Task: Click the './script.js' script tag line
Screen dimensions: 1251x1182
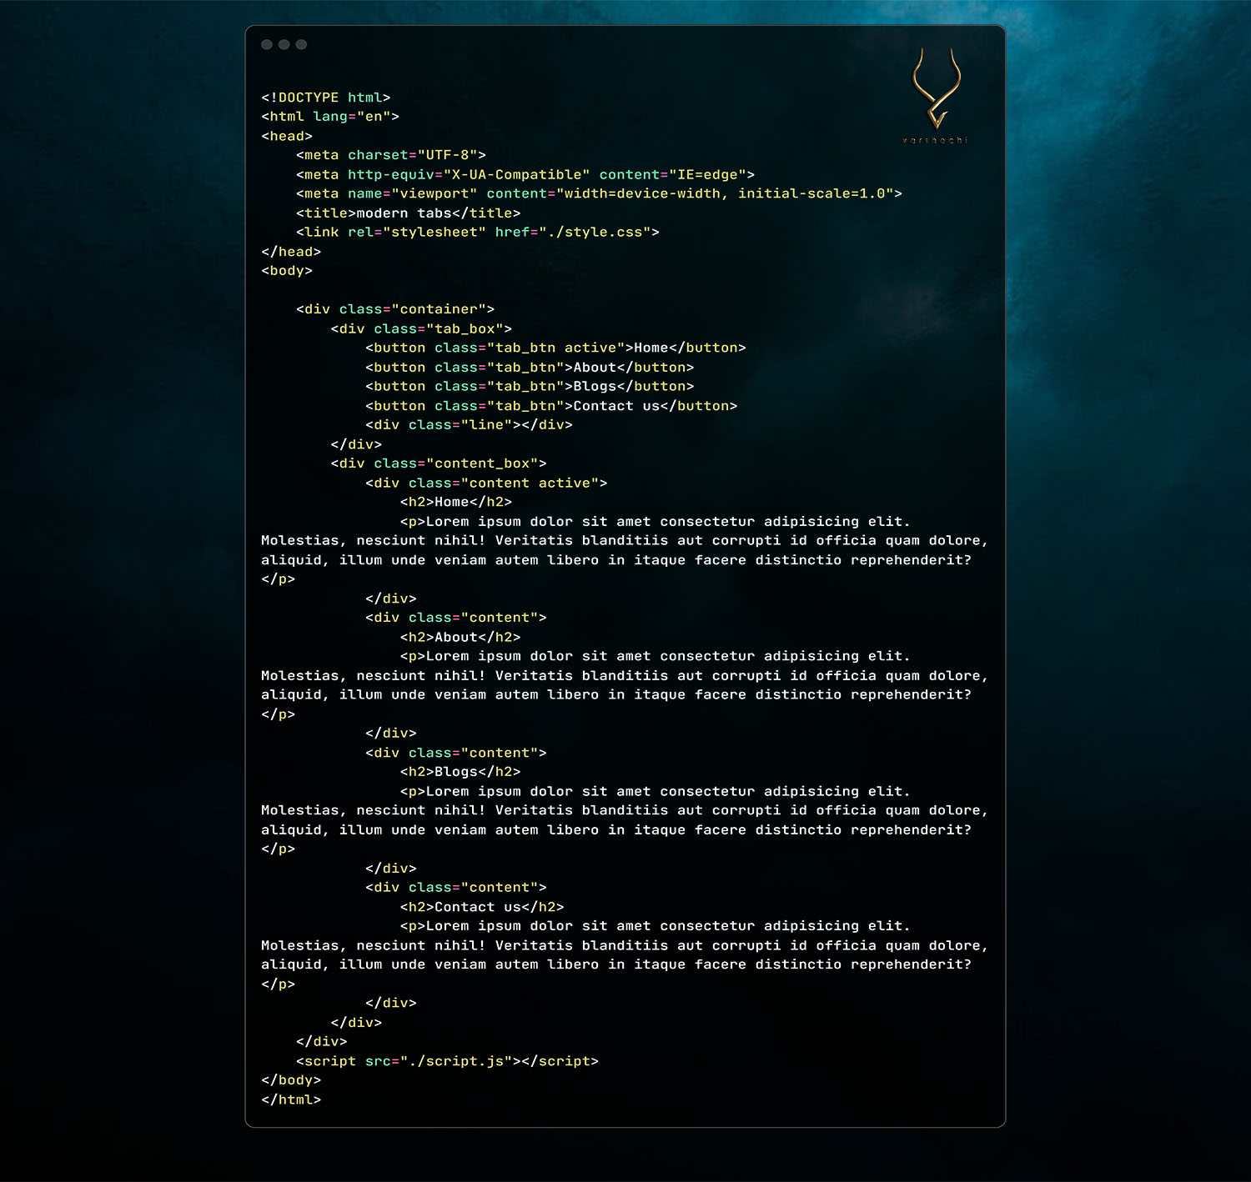Action: click(x=447, y=1061)
